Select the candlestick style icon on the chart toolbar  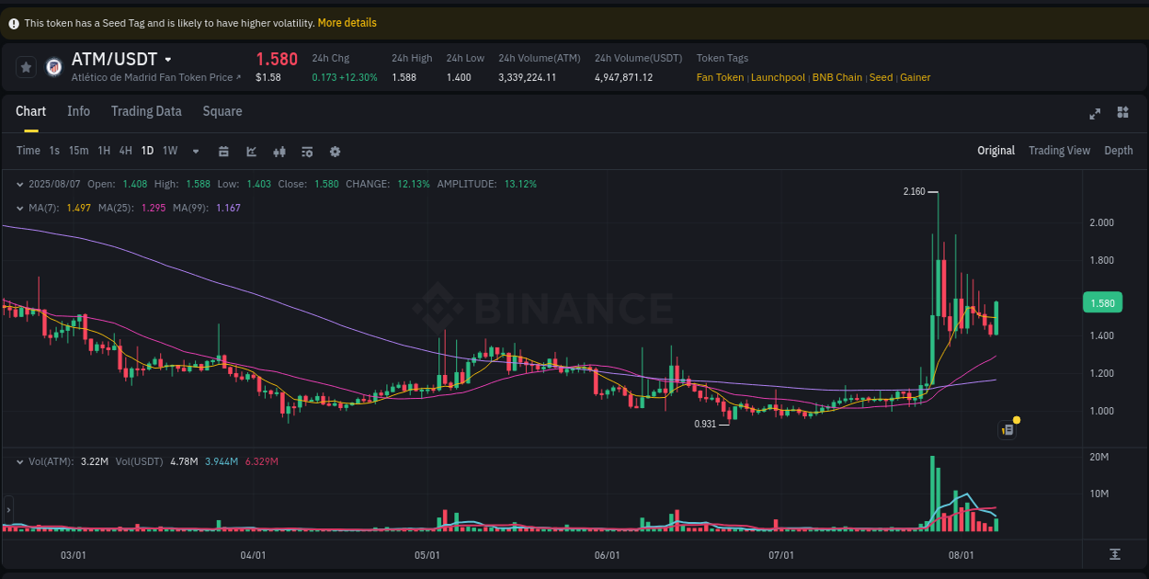pyautogui.click(x=279, y=151)
